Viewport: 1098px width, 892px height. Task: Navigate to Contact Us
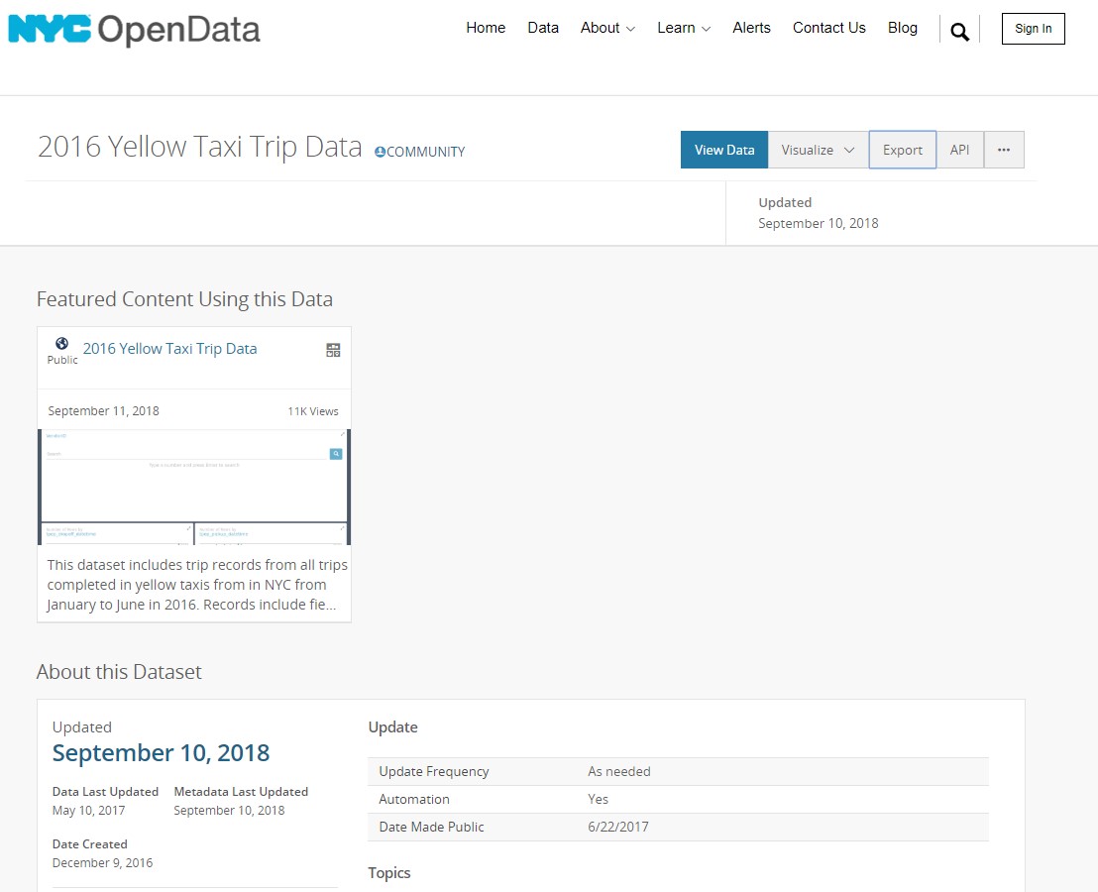pyautogui.click(x=829, y=28)
